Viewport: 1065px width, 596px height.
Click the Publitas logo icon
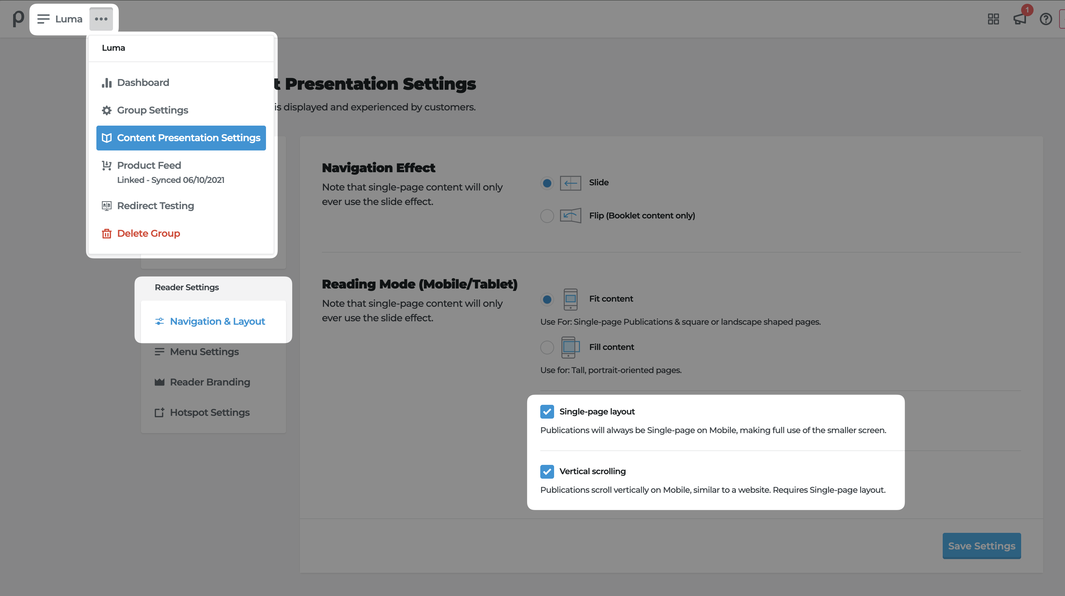click(x=18, y=19)
